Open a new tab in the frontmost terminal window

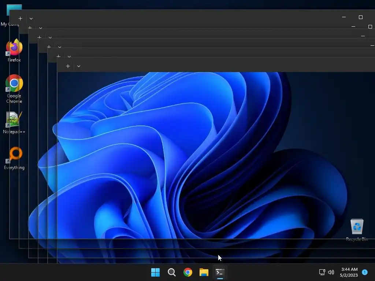(68, 66)
